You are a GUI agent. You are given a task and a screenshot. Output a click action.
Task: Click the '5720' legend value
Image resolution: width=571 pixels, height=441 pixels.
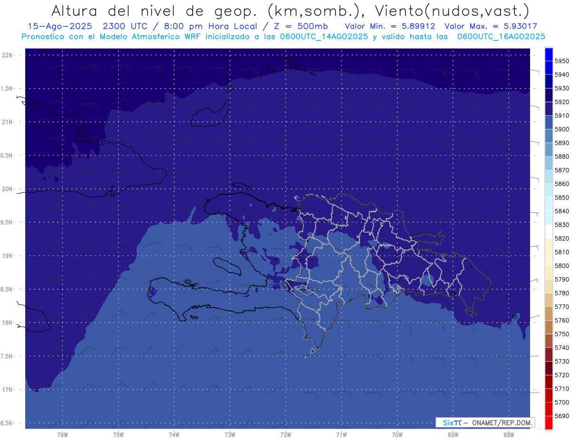(561, 375)
